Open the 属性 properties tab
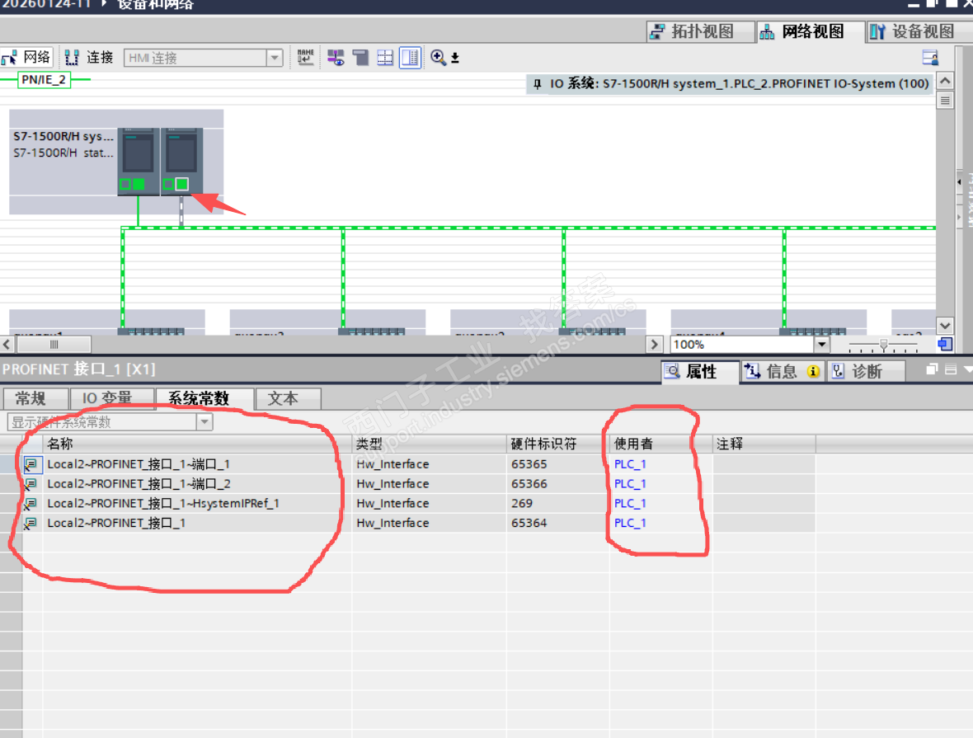The width and height of the screenshot is (973, 738). (x=700, y=371)
